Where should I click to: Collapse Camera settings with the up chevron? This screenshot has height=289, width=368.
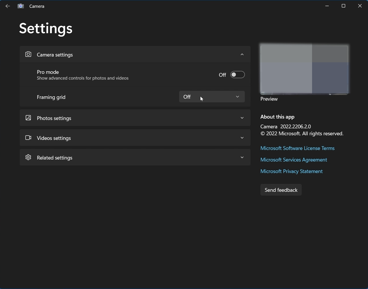point(242,54)
